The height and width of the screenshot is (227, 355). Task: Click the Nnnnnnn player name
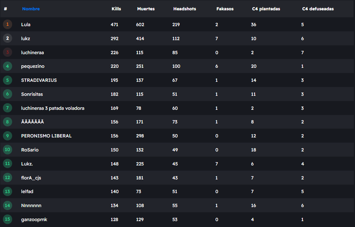click(31, 206)
